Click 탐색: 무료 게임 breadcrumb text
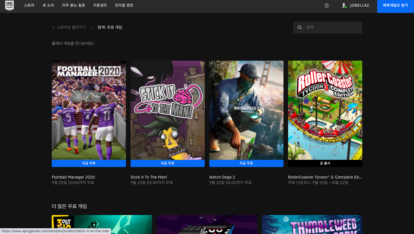 [110, 27]
